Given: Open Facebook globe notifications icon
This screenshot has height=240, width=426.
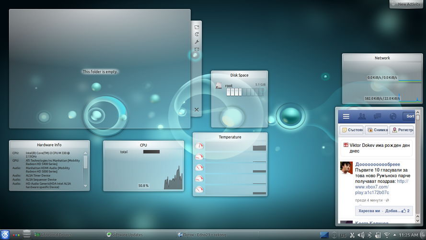Looking at the screenshot, I should click(x=393, y=117).
